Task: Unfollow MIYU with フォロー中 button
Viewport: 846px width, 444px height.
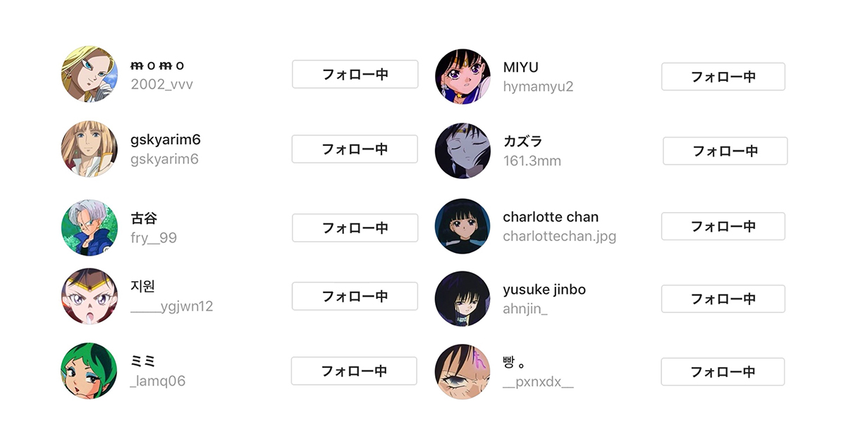Action: pyautogui.click(x=723, y=77)
